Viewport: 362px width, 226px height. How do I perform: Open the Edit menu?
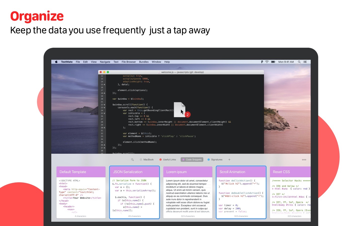85,62
